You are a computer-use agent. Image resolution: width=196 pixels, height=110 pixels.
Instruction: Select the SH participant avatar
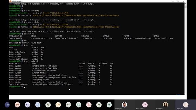(x=17, y=105)
